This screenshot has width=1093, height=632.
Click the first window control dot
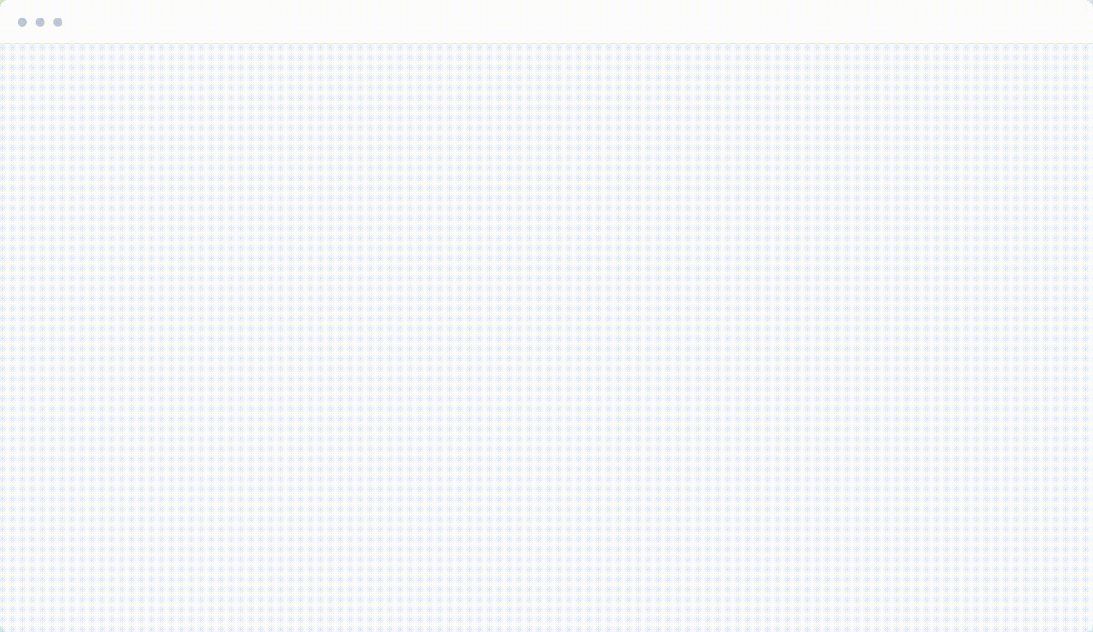point(22,22)
